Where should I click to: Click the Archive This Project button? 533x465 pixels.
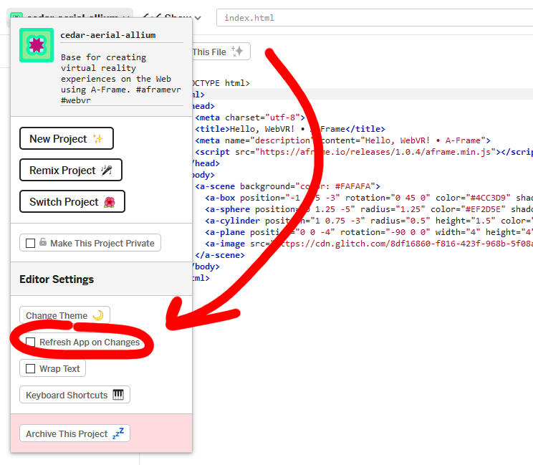[x=75, y=433]
